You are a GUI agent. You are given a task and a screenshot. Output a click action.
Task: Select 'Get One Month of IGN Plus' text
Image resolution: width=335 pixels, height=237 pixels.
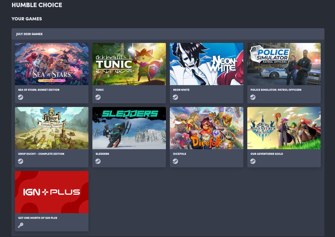(38, 218)
